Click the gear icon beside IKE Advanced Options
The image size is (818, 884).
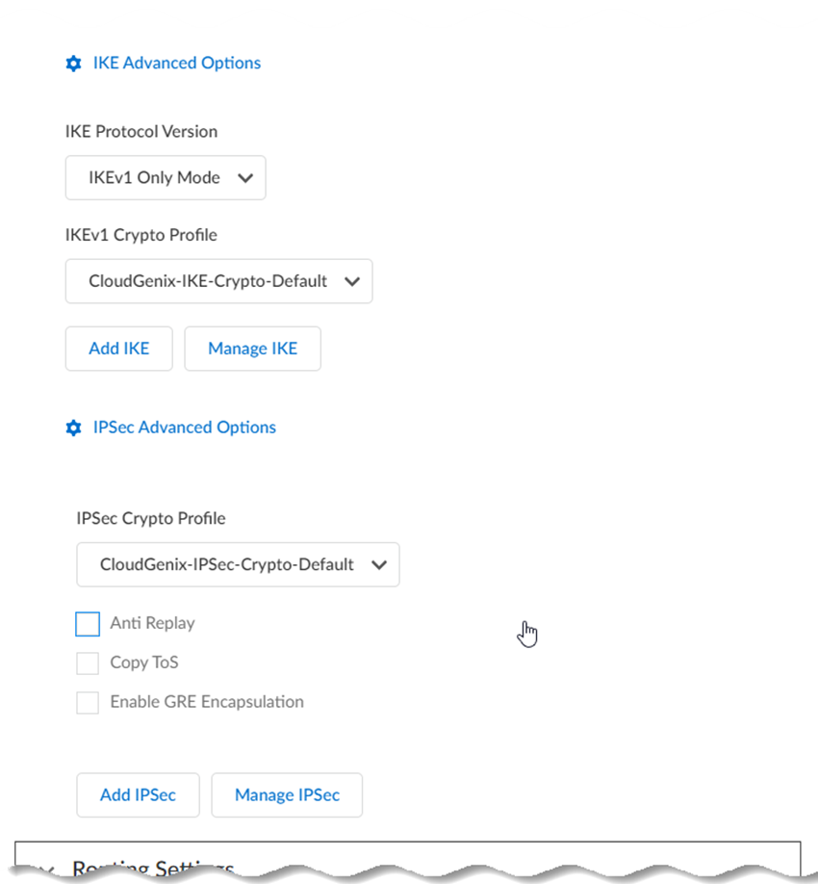point(73,64)
